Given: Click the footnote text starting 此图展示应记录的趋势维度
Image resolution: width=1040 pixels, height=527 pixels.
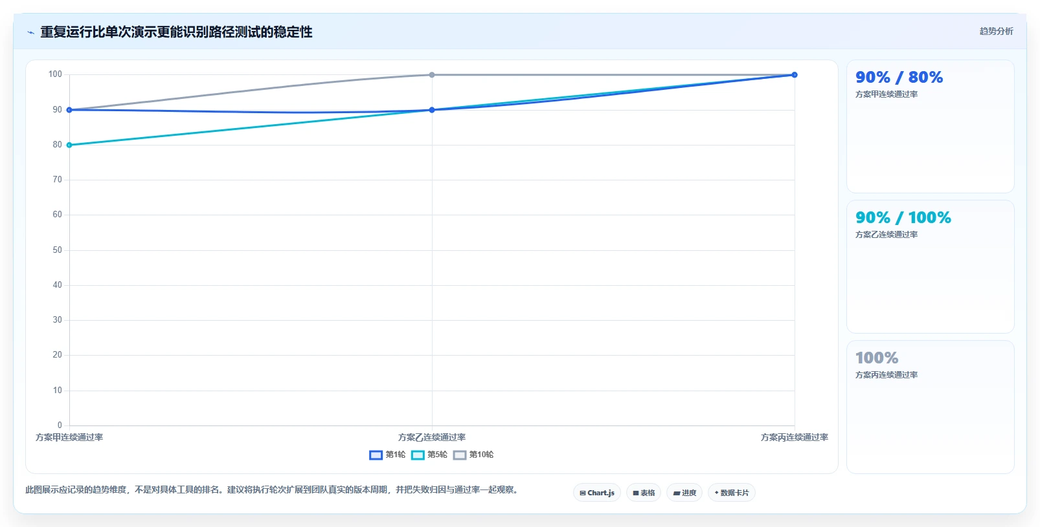Looking at the screenshot, I should [x=273, y=489].
